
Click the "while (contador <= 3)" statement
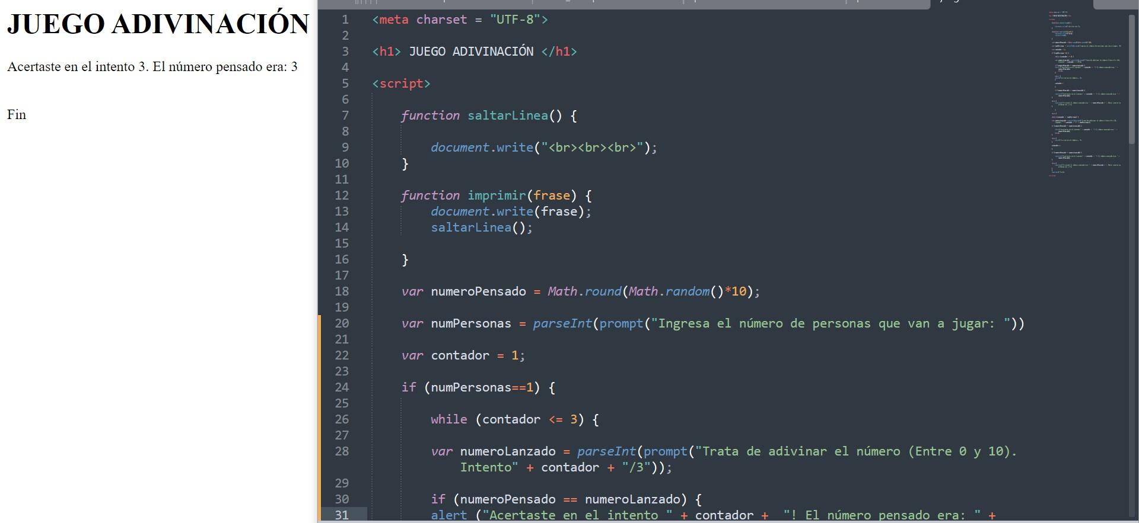click(x=508, y=419)
